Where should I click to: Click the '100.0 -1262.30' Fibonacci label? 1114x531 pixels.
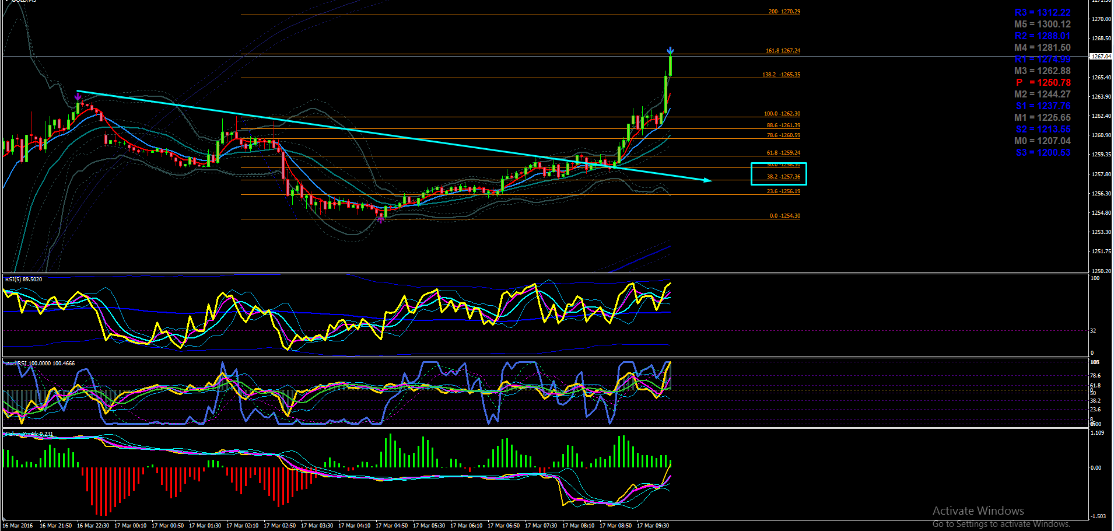coord(782,114)
